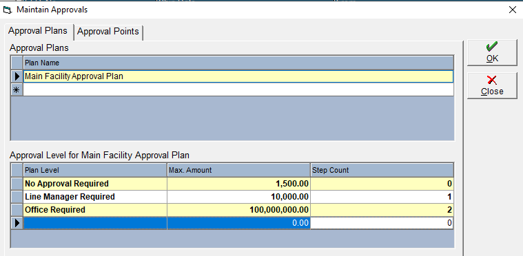This screenshot has width=523, height=256.
Task: Click row selector beside Office Required
Action: (x=17, y=210)
